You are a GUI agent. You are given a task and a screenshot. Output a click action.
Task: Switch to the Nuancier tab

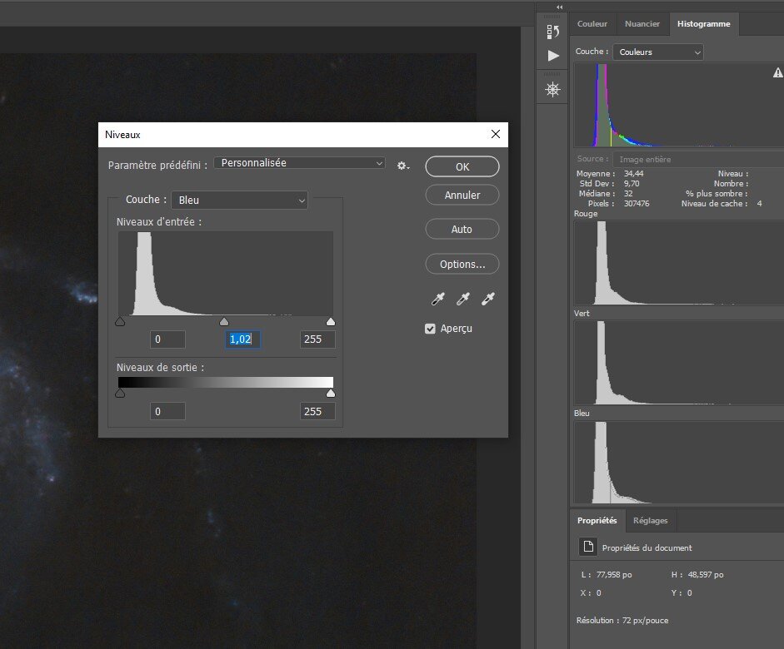click(x=642, y=24)
